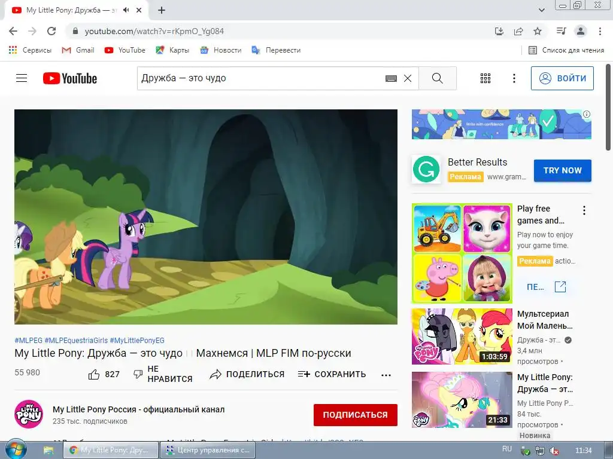Open the taskbar file explorer icon

tap(48, 450)
